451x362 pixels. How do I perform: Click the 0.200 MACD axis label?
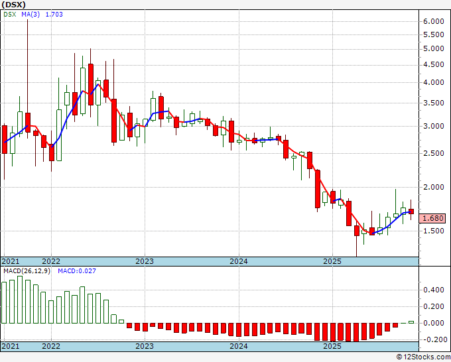tap(434, 306)
